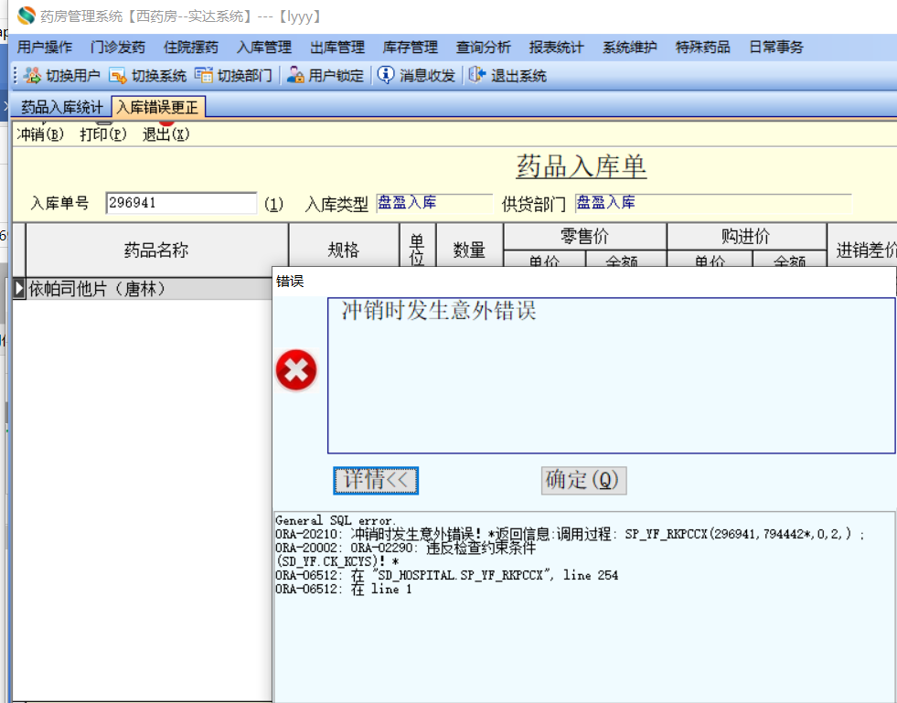Screen dimensions: 897x703
Task: Switch to the 药品入库统计 tab
Action: click(62, 107)
